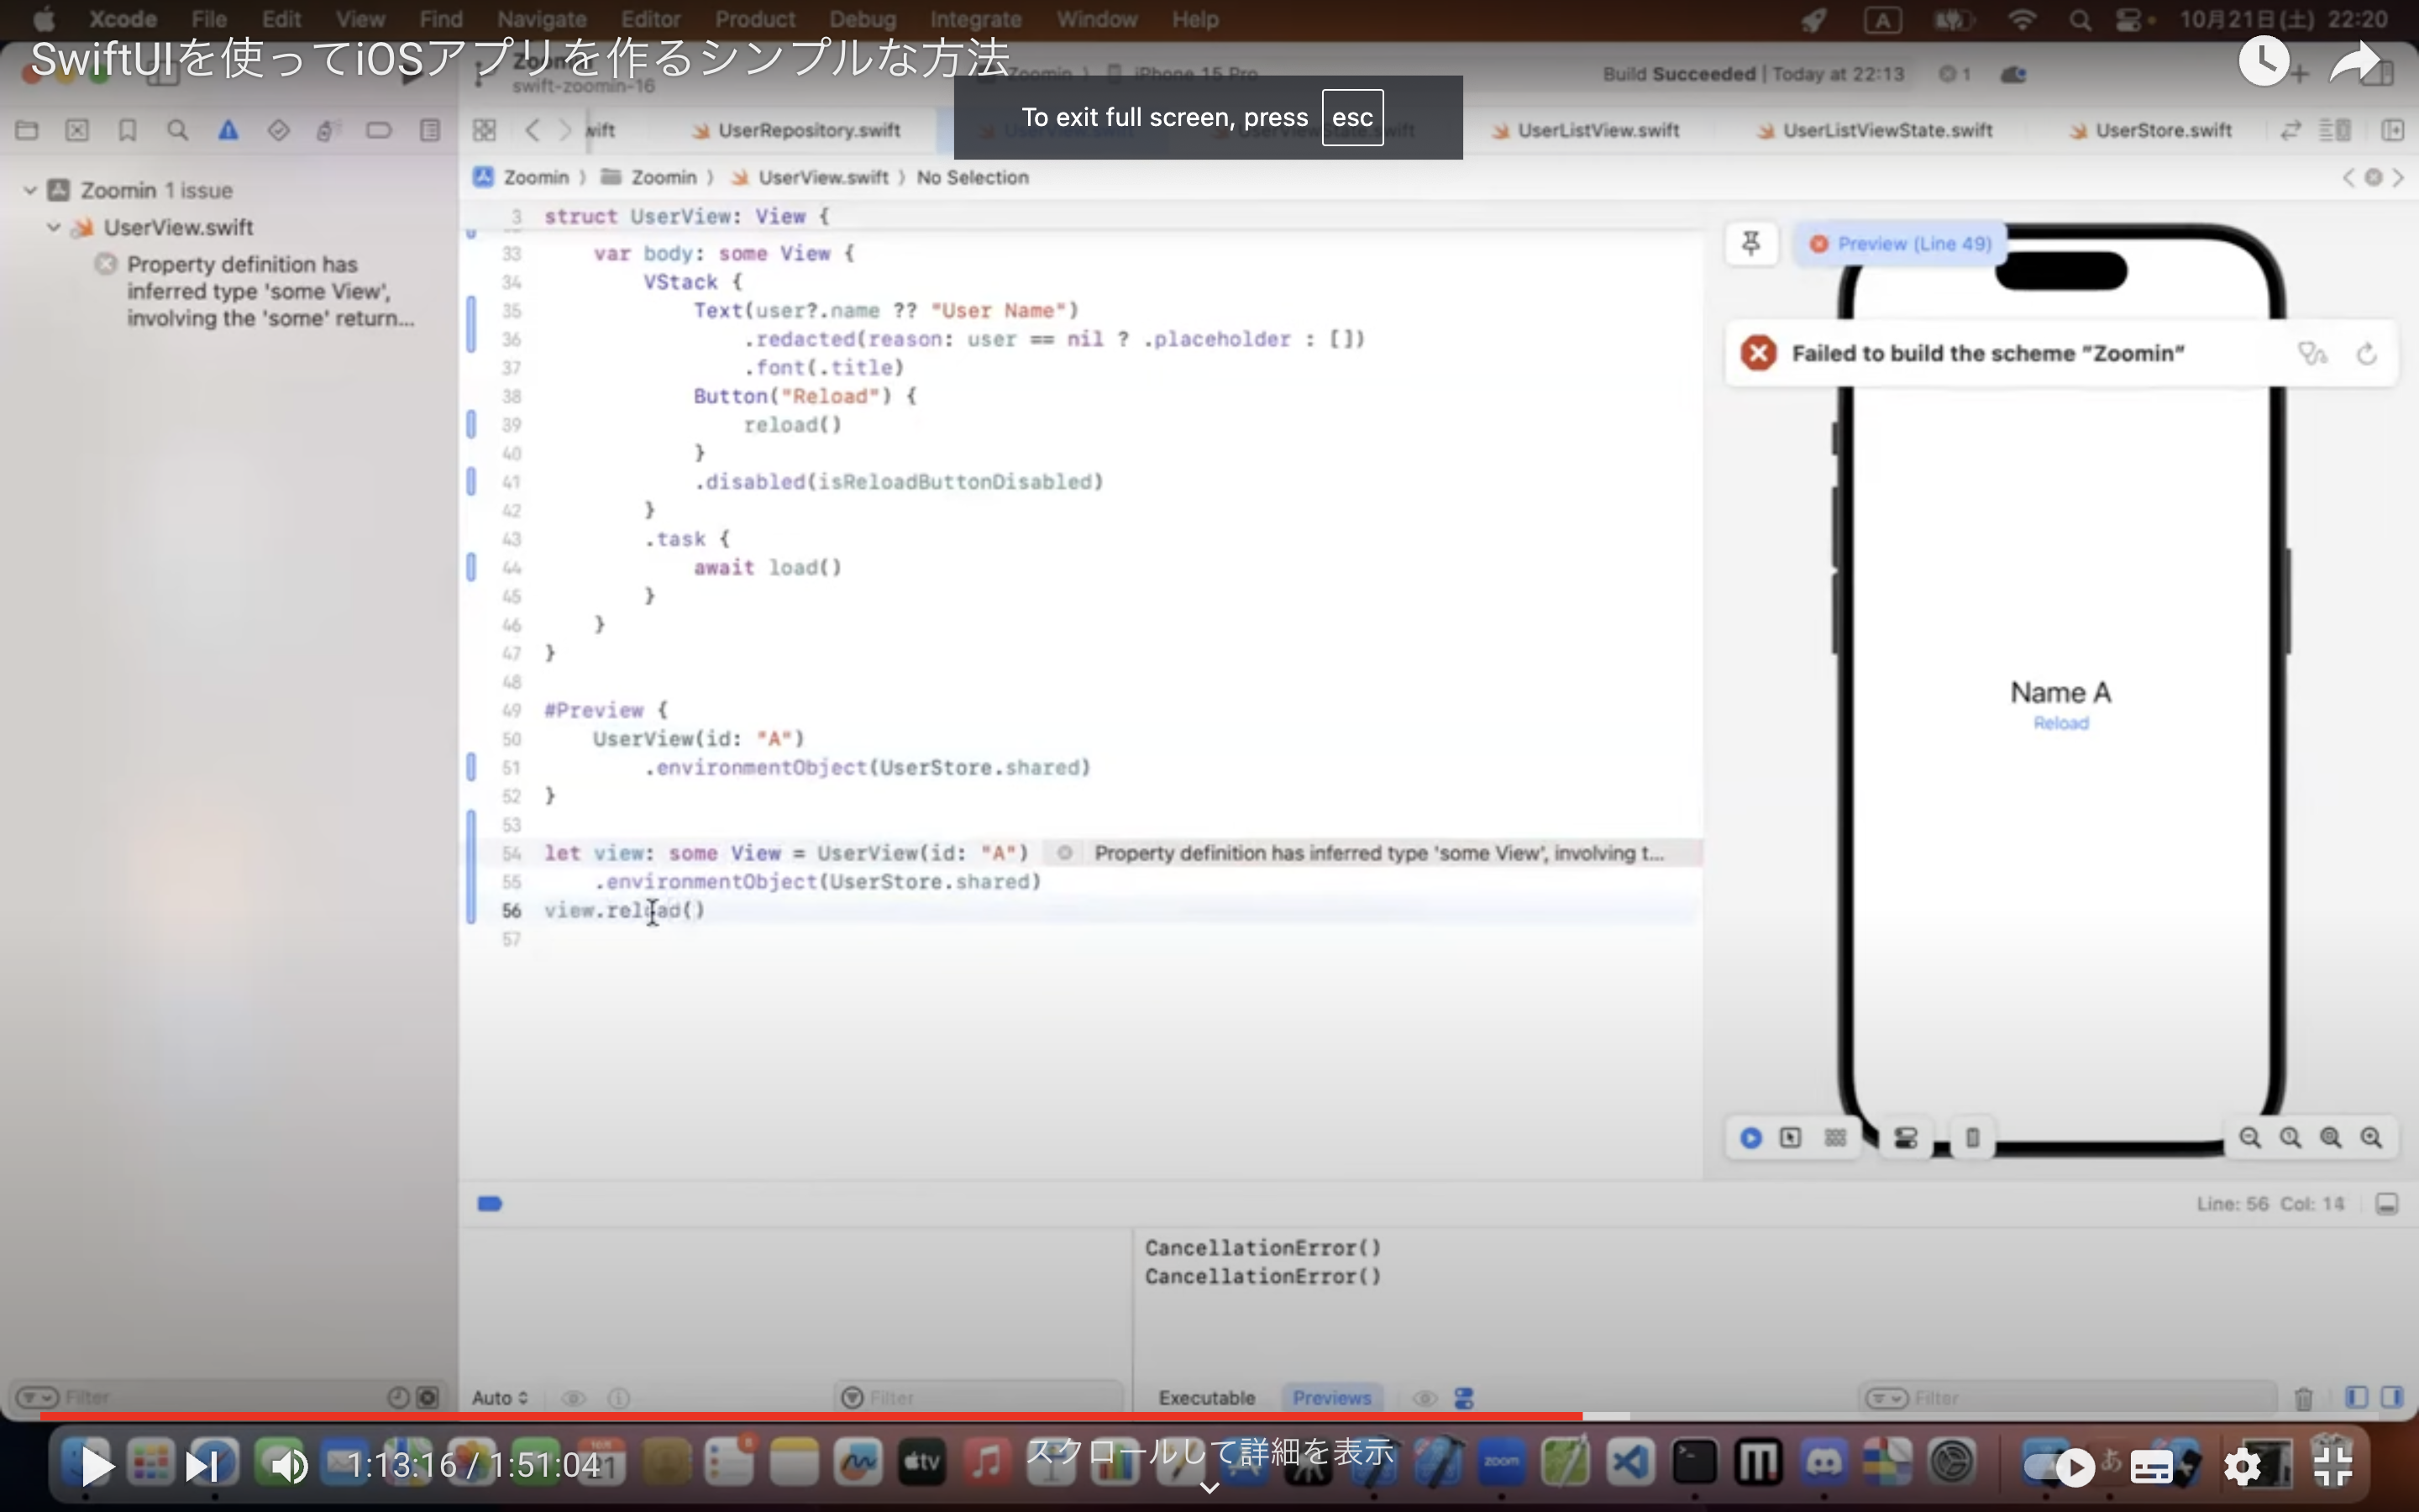Collapse UserView.swift issue tree item
Viewport: 2419px width, 1512px height.
tap(54, 227)
